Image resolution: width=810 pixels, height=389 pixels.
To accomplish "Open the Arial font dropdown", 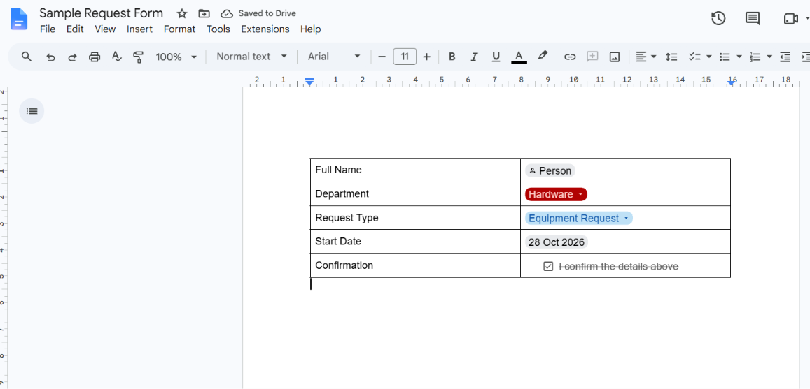I will 334,57.
